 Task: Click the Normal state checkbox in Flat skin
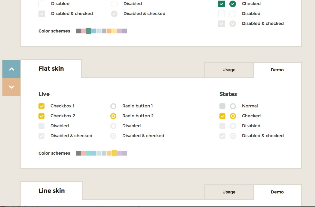tap(222, 106)
